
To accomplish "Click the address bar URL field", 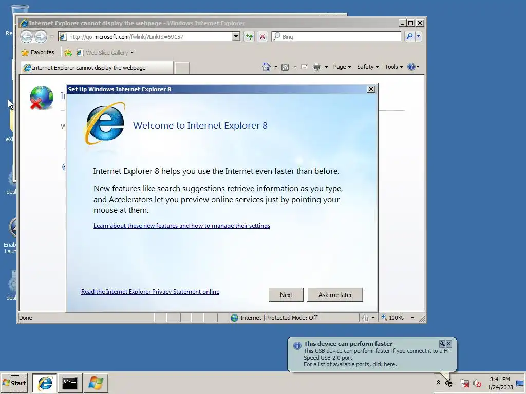I will 145,36.
